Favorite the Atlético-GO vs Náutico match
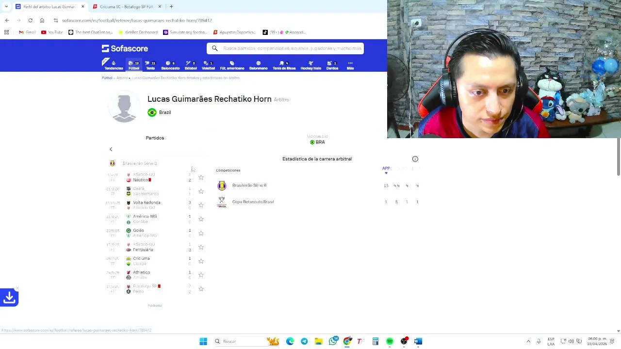The image size is (621, 349). [201, 177]
